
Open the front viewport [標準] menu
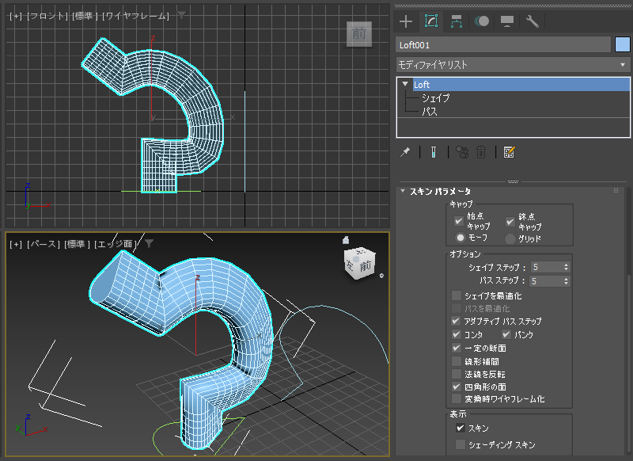click(x=85, y=16)
